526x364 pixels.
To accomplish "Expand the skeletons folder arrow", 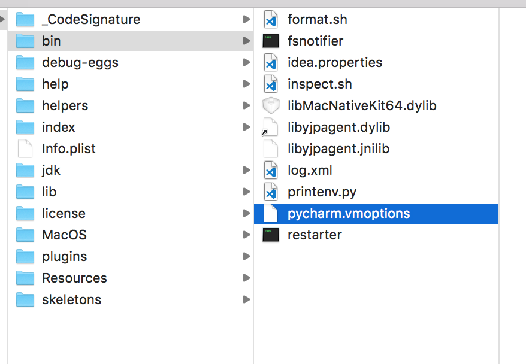I will [x=247, y=299].
